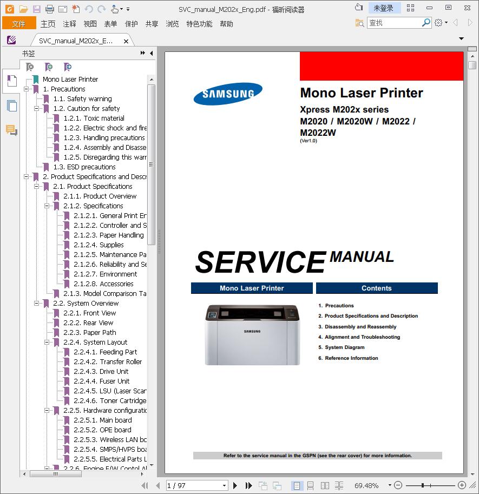Collapse the '1.2. Caution for safety' node
The image size is (479, 494).
coord(37,109)
